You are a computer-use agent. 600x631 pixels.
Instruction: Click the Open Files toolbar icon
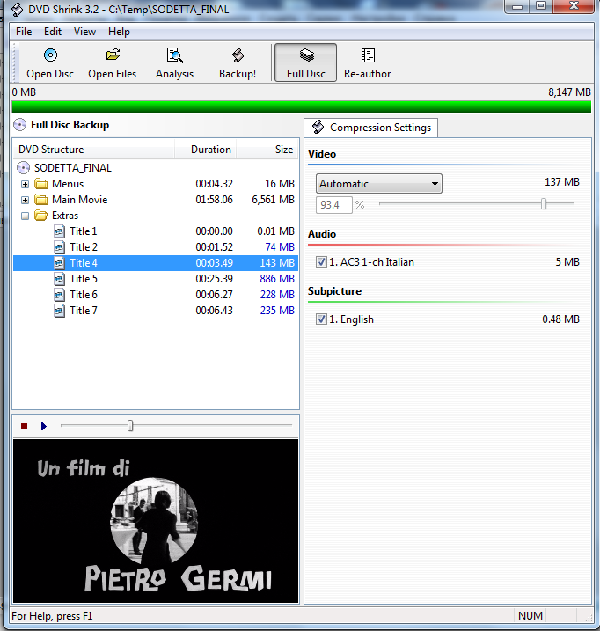click(x=113, y=55)
